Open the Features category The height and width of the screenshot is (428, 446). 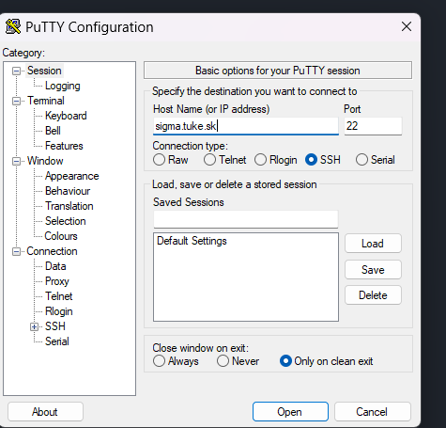[x=64, y=146]
